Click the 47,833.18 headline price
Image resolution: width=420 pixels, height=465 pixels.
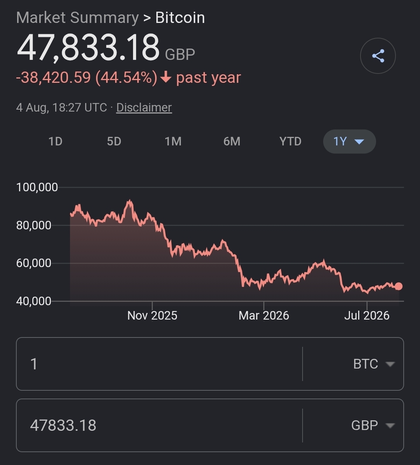(88, 47)
